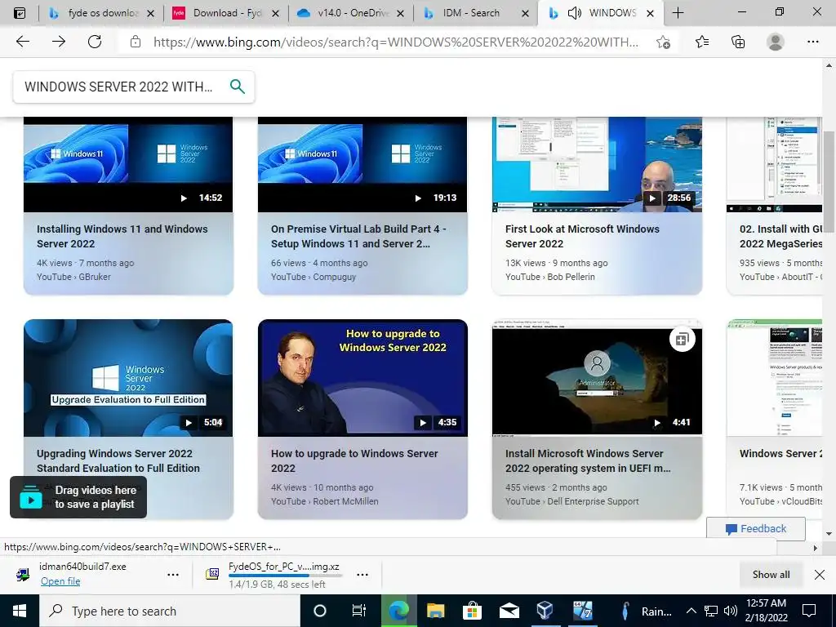The width and height of the screenshot is (836, 627).
Task: Open file idman640build7.exe link
Action: (60, 581)
